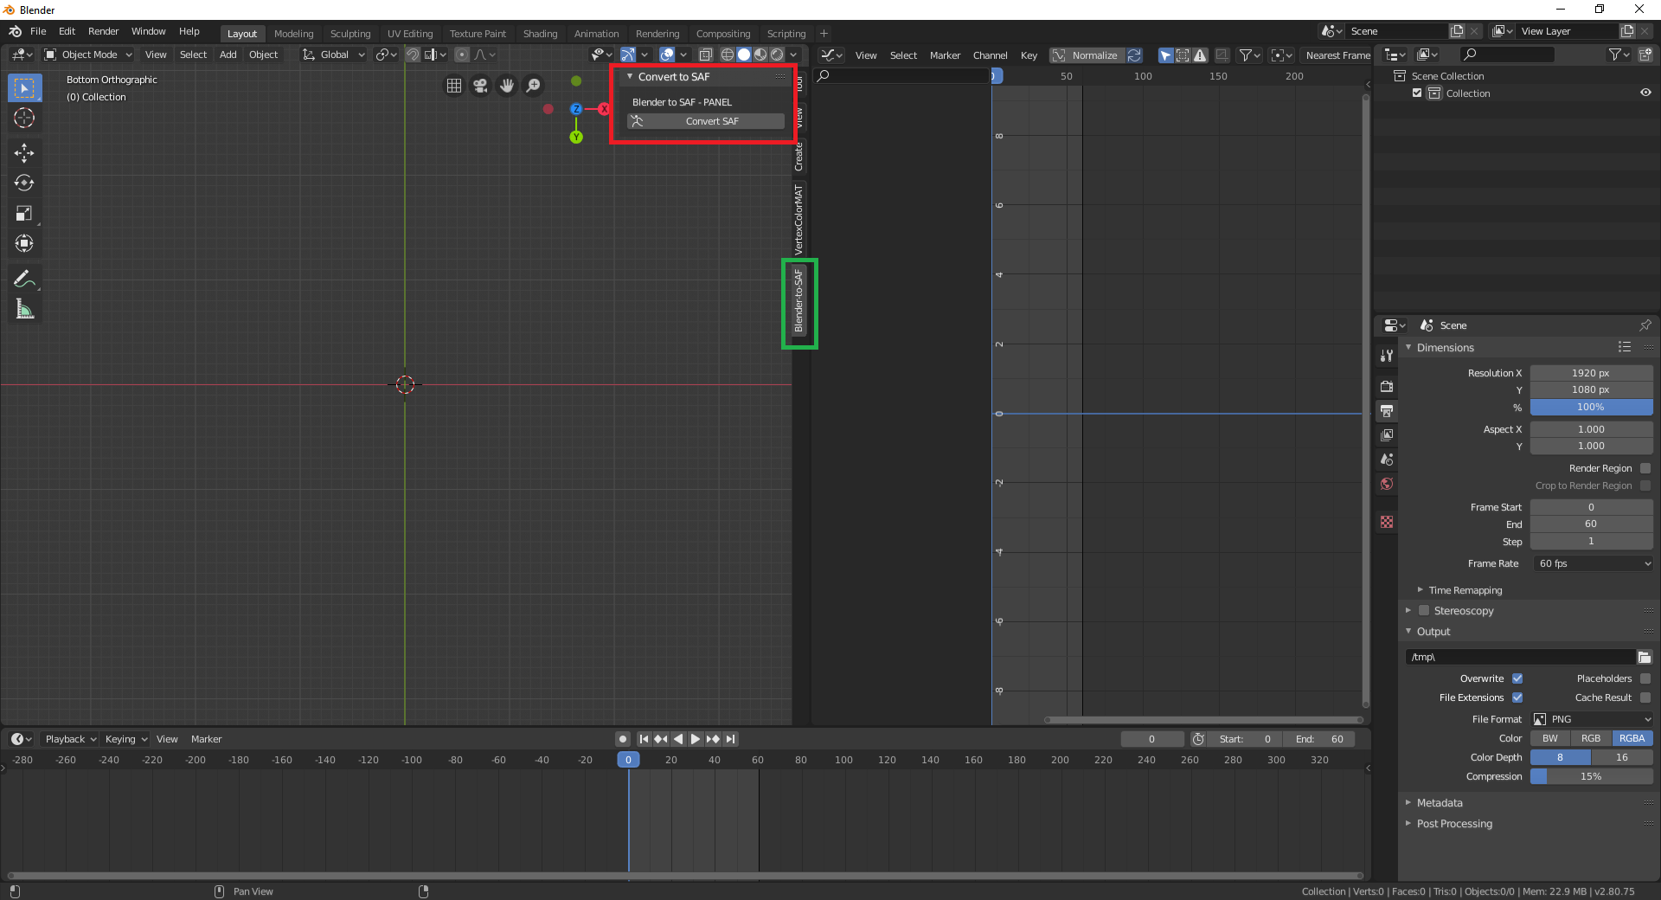1661x900 pixels.
Task: Toggle Normalize in graph editor header
Action: click(1087, 55)
